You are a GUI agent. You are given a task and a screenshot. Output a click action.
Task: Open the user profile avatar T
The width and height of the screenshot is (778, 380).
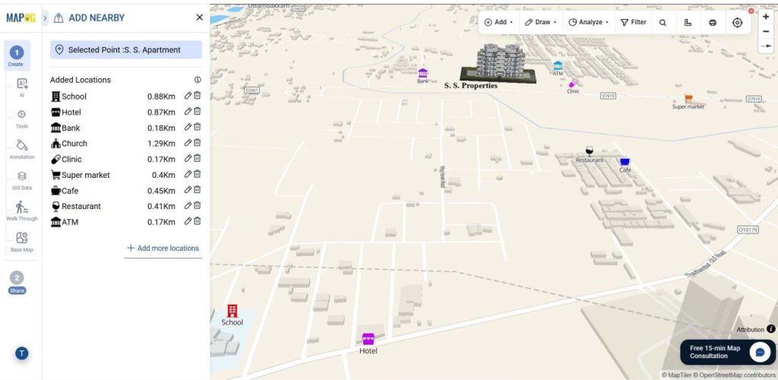pyautogui.click(x=22, y=353)
